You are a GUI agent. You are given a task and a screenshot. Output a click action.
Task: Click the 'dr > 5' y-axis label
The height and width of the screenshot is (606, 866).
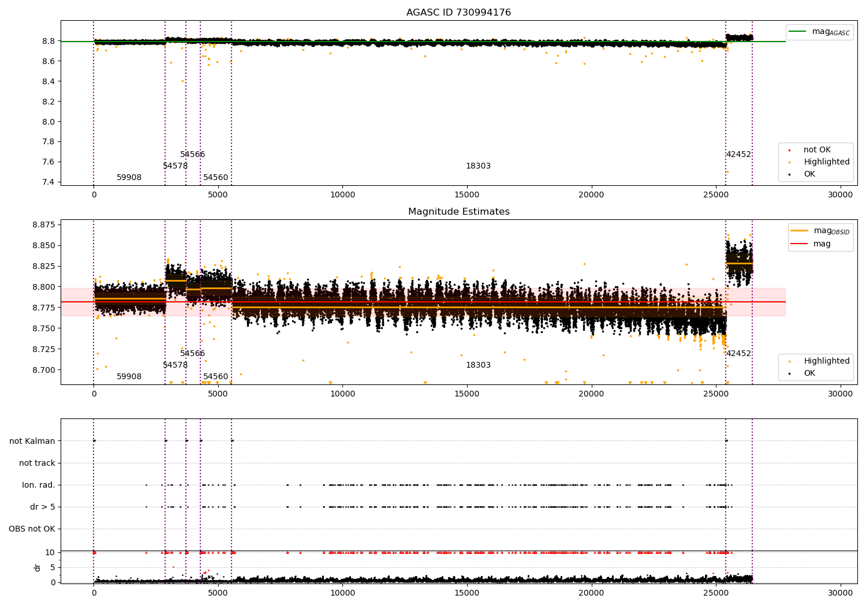43,507
